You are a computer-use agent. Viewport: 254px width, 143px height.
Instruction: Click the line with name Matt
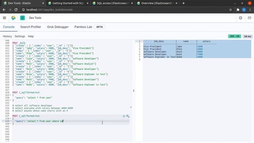coord(54,64)
